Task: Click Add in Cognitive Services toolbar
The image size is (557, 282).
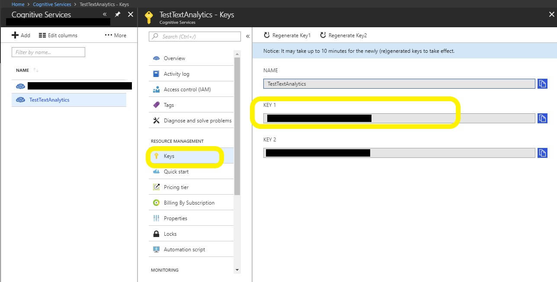Action: click(21, 35)
